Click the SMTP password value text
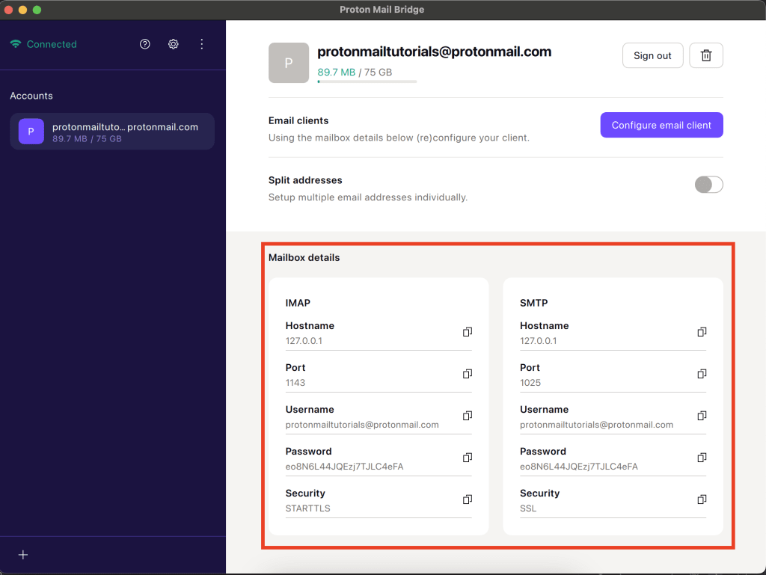 [x=579, y=467]
